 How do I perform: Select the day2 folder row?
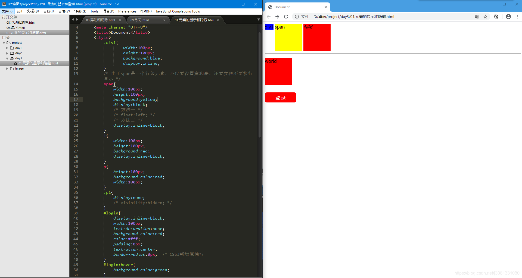coord(35,53)
